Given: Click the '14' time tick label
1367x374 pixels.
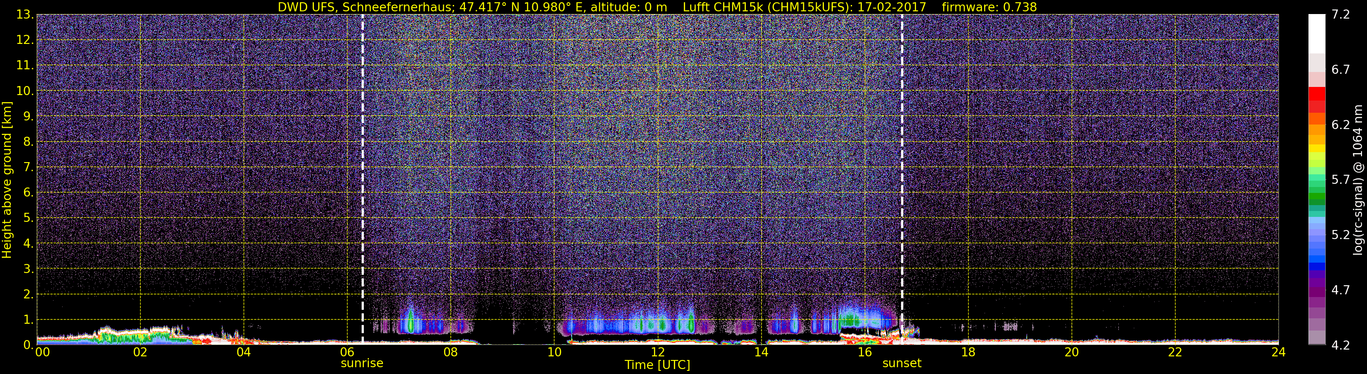Looking at the screenshot, I should [761, 352].
